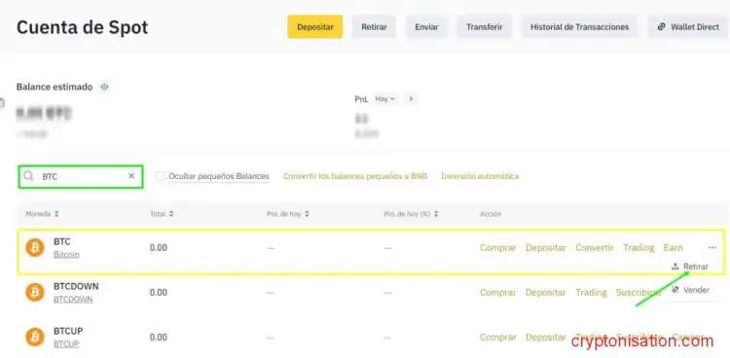This screenshot has height=358, width=730.
Task: Open the three-dots more menu in BTC row
Action: pos(712,248)
